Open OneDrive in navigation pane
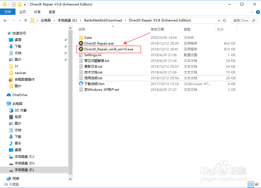The height and width of the screenshot is (188, 261). point(20,95)
